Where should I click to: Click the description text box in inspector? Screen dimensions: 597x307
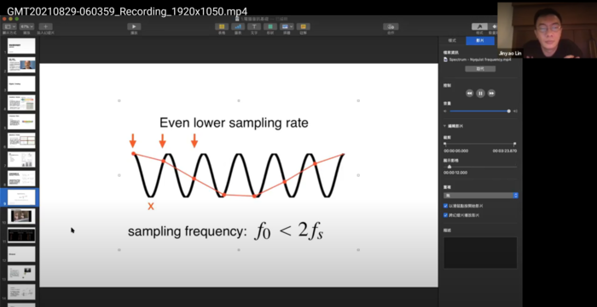[480, 253]
